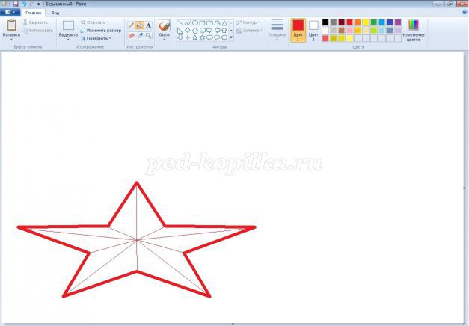Choose the Up arrow shape
The height and width of the screenshot is (326, 469).
click(x=224, y=30)
